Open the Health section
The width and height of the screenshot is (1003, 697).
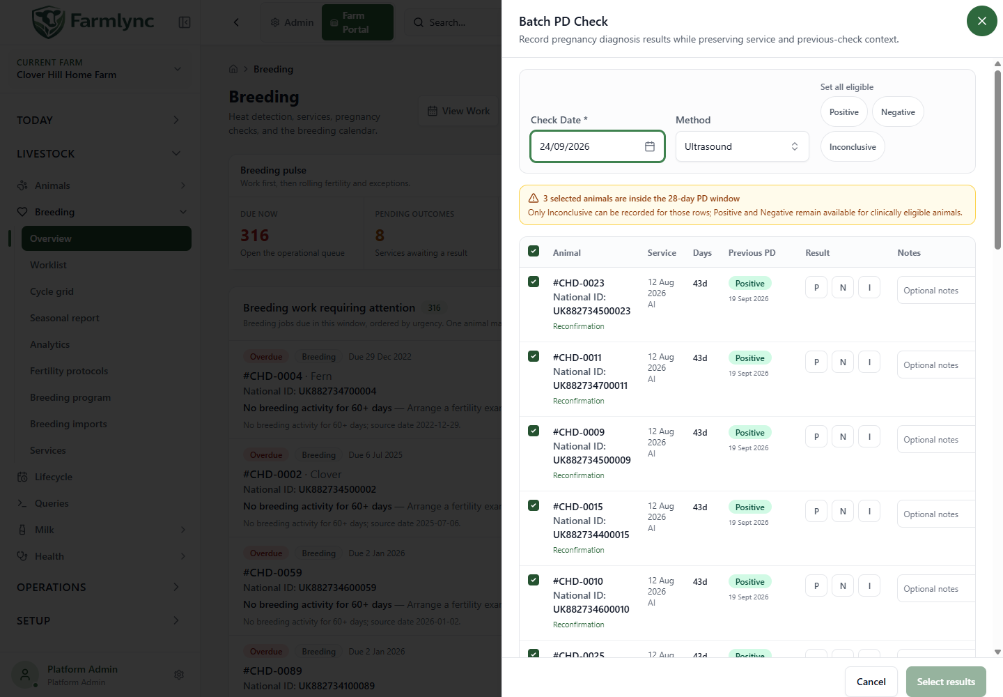tap(49, 556)
